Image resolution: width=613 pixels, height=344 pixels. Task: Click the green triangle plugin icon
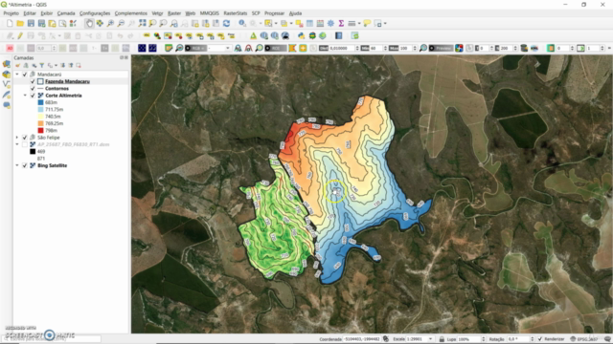click(253, 36)
